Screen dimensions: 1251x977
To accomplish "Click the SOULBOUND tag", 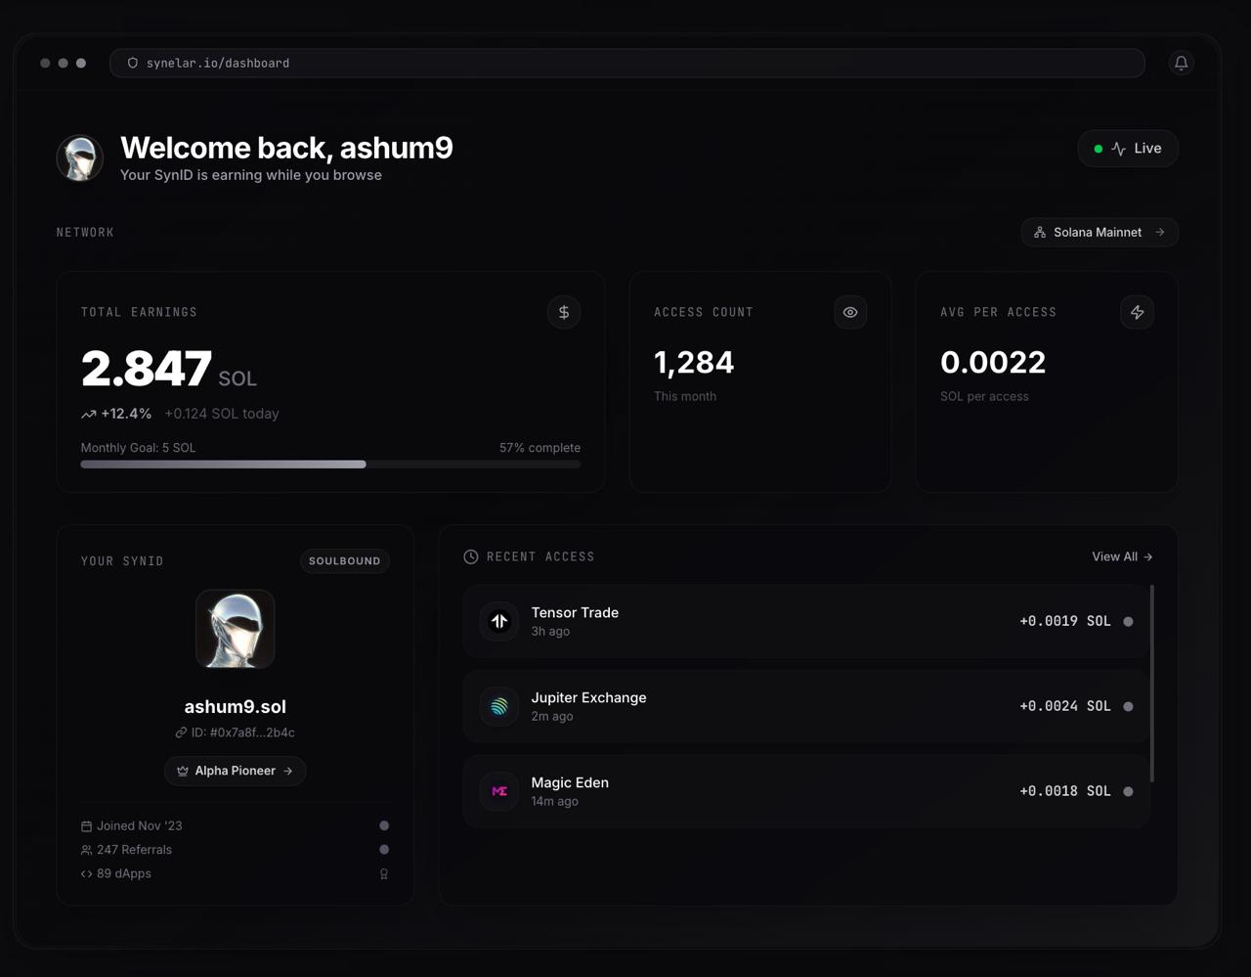I will click(344, 561).
